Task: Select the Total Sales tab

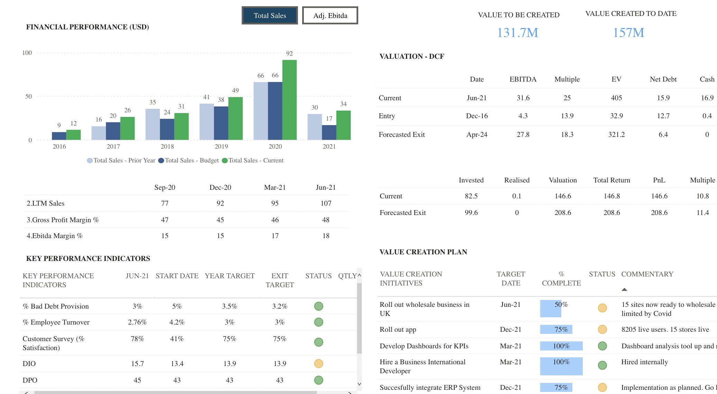Action: point(270,15)
